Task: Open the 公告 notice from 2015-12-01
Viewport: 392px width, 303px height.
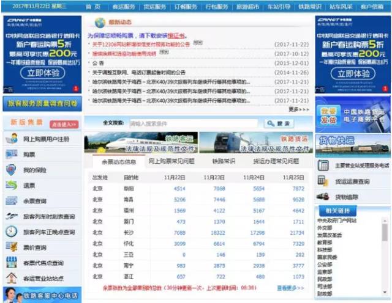Action: coord(98,63)
